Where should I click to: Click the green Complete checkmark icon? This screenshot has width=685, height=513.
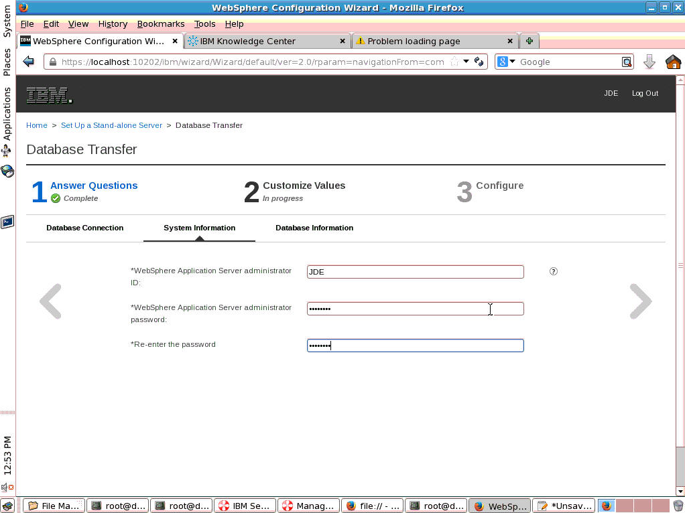pos(56,199)
